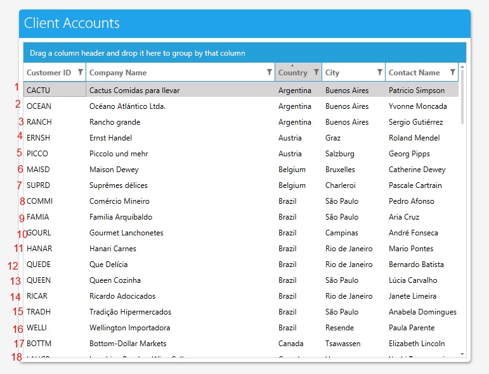The image size is (489, 374).
Task: Select the Wellington Importadora row
Action: click(x=129, y=328)
